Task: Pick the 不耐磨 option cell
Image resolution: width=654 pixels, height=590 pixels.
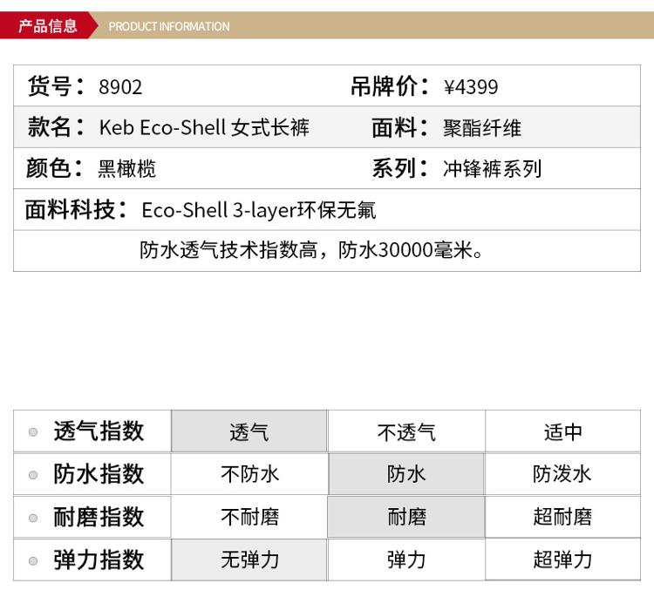Action: pyautogui.click(x=249, y=517)
